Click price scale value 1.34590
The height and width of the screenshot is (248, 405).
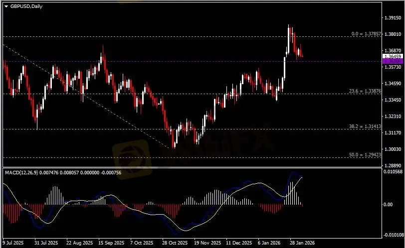(x=393, y=84)
